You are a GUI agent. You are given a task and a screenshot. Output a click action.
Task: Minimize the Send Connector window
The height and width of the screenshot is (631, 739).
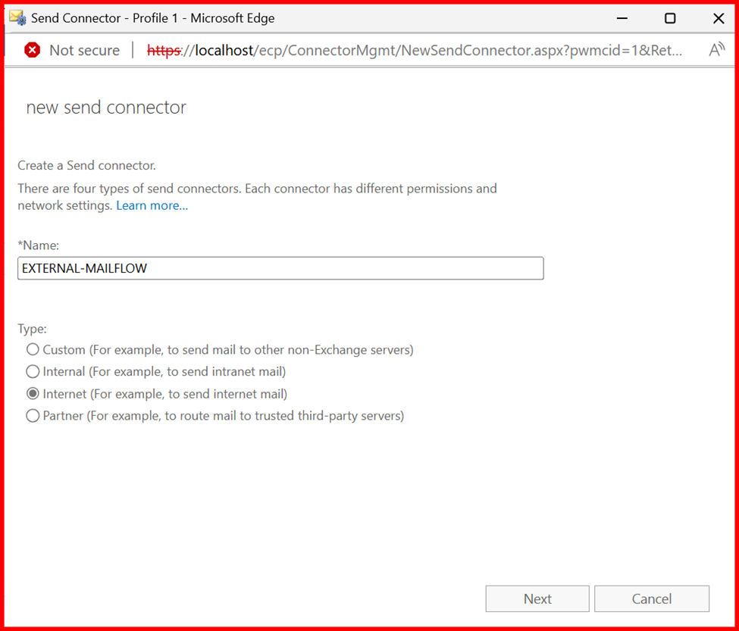(622, 18)
